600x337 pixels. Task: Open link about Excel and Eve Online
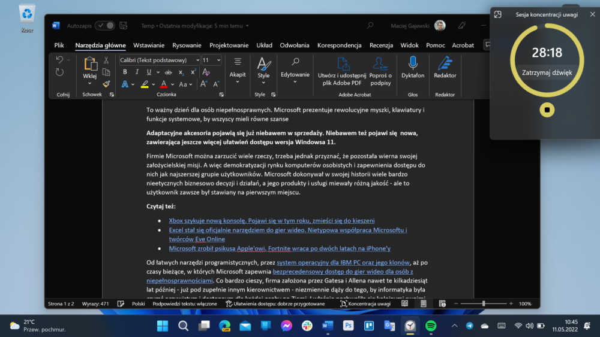[x=288, y=234]
